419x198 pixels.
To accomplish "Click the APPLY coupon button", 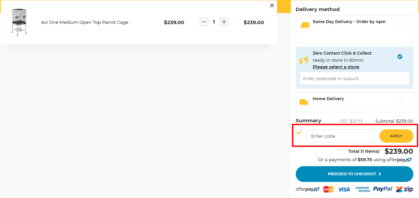I will point(396,136).
